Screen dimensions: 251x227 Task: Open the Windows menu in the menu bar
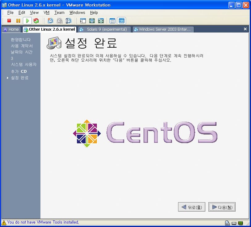click(77, 12)
